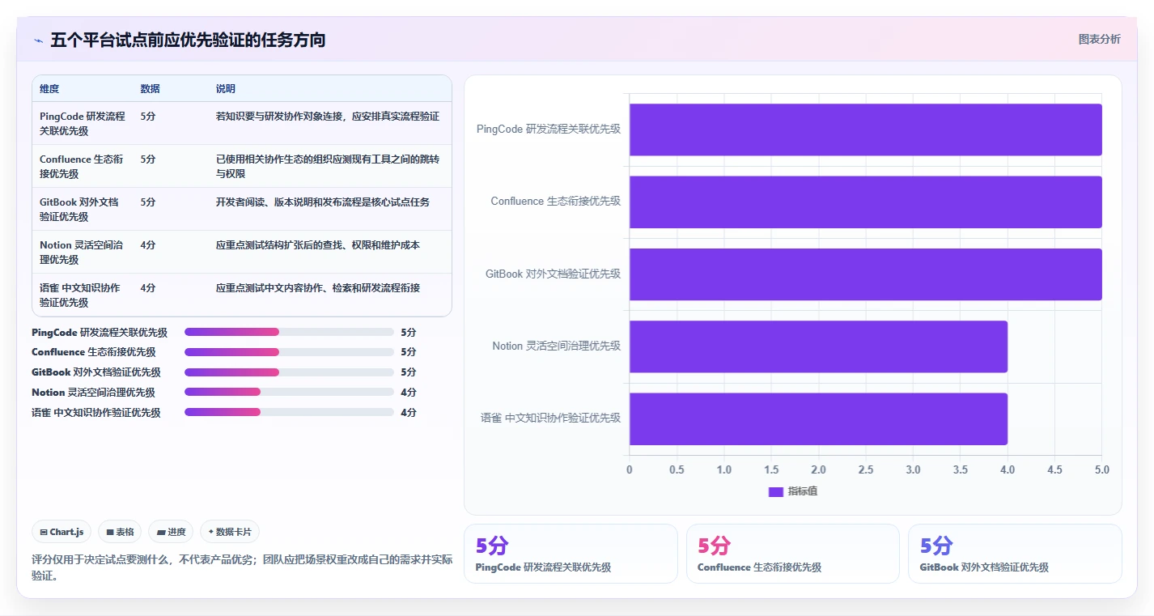Click description 应重点测试结构扩张后的查找

318,244
